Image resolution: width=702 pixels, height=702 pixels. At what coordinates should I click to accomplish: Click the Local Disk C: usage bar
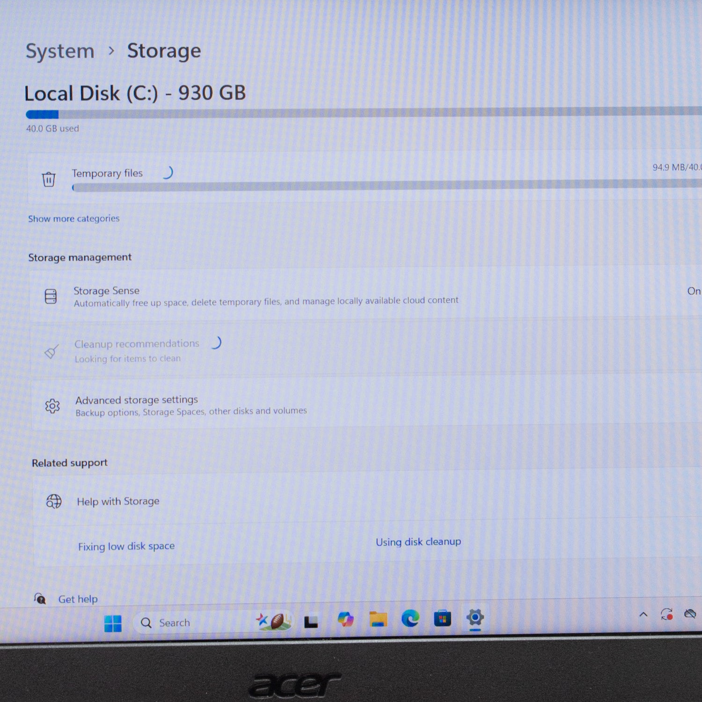pos(364,113)
